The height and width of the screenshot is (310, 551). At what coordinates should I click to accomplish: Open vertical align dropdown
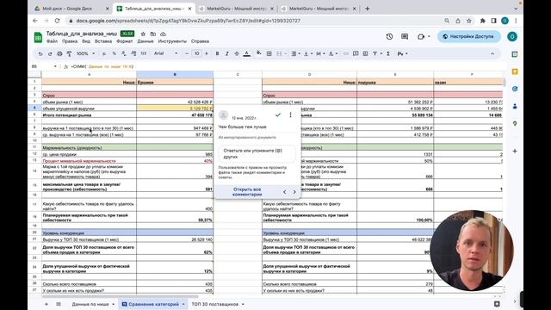click(308, 53)
